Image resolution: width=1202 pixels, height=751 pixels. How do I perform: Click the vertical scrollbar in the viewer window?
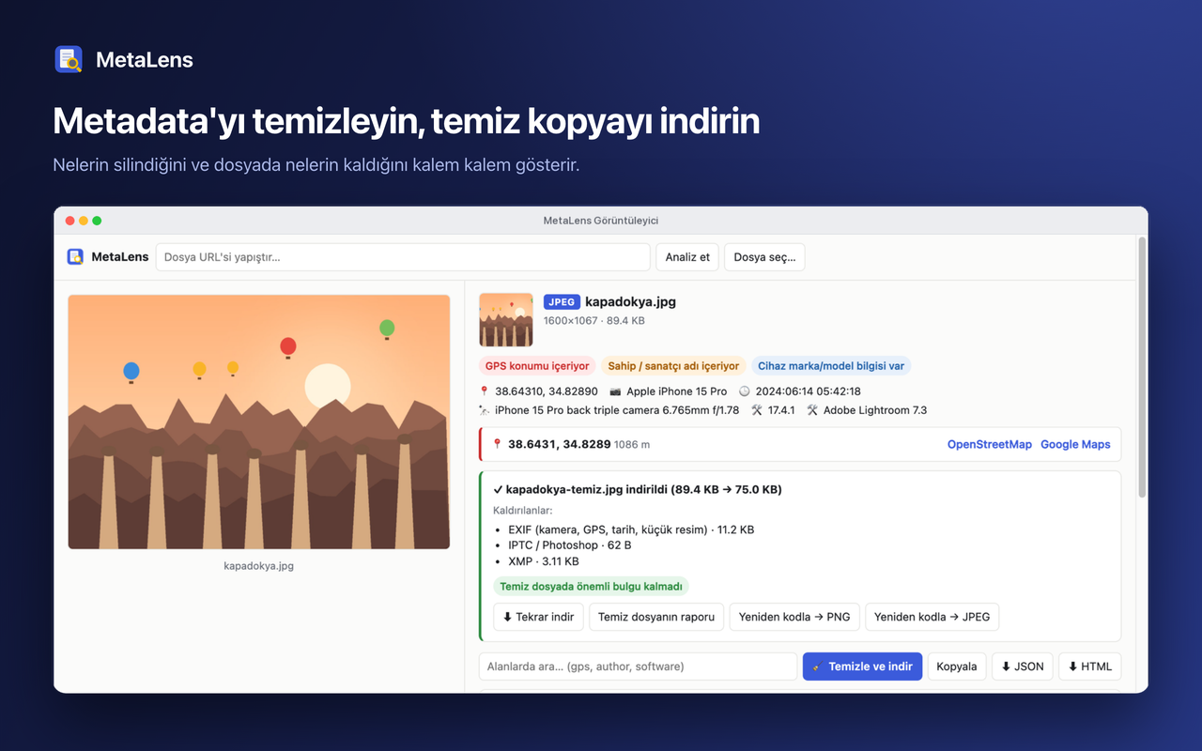(1142, 366)
